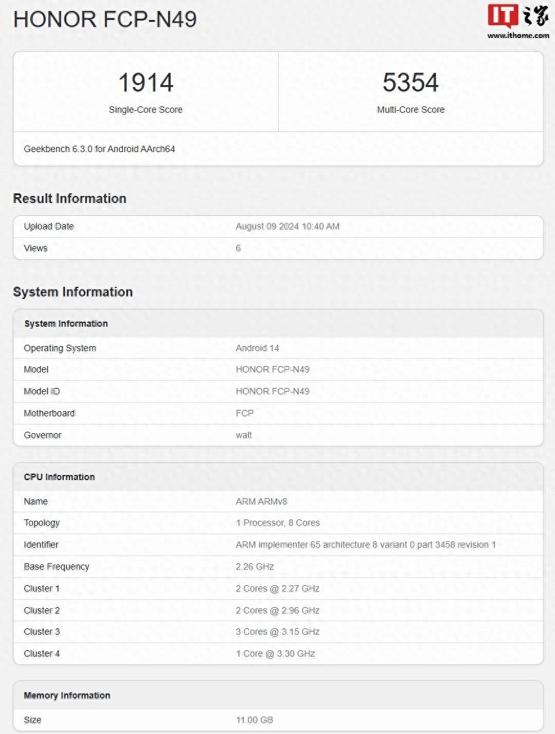555x734 pixels.
Task: Click Geekbench 6.3.0 for Android AArch64 text
Action: 100,149
